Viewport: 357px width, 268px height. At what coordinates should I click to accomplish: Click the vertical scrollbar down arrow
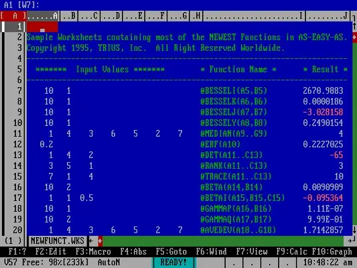tap(354, 230)
